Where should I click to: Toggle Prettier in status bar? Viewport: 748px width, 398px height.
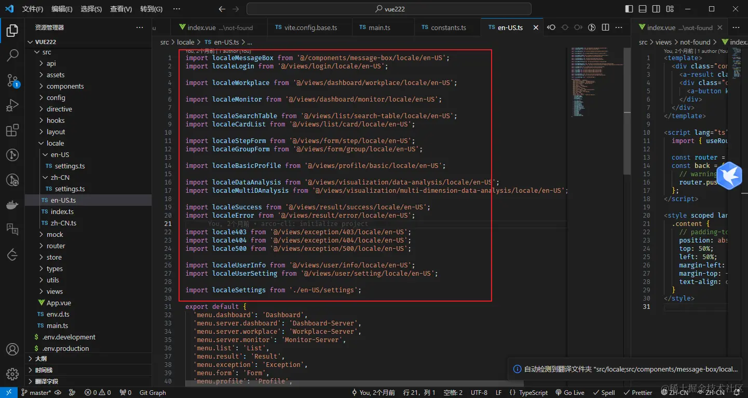[638, 392]
